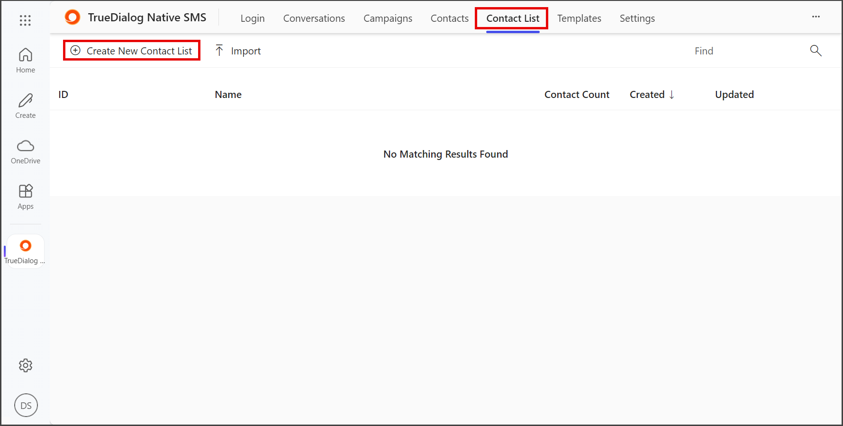Go to Home in the sidebar
This screenshot has height=426, width=843.
(x=26, y=61)
